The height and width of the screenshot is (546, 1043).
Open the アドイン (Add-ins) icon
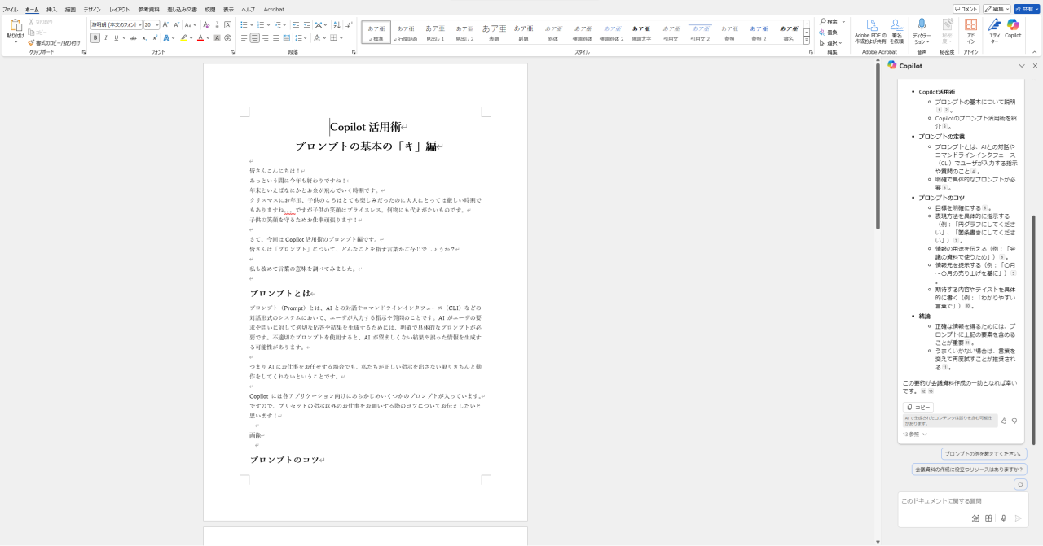tap(970, 30)
